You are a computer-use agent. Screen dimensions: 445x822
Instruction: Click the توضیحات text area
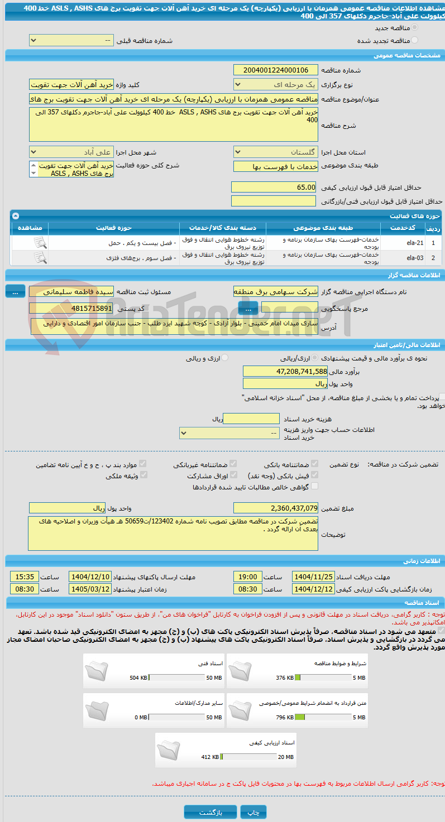coord(174,533)
